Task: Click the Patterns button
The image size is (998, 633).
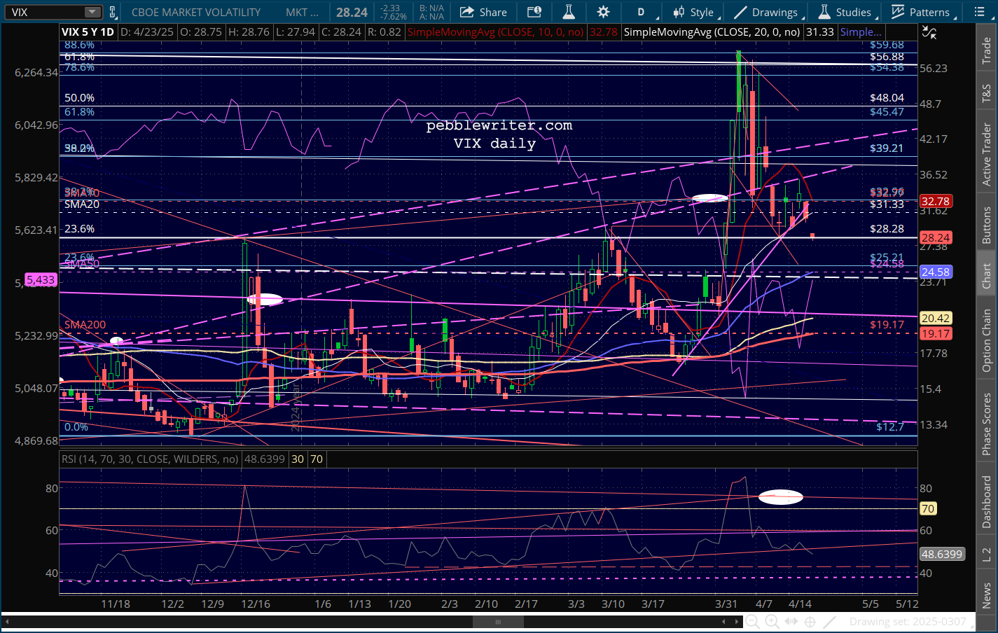Action: [920, 12]
